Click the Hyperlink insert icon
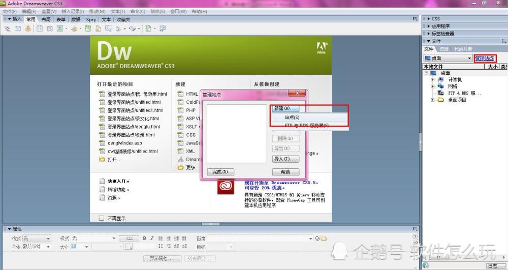 [8, 29]
